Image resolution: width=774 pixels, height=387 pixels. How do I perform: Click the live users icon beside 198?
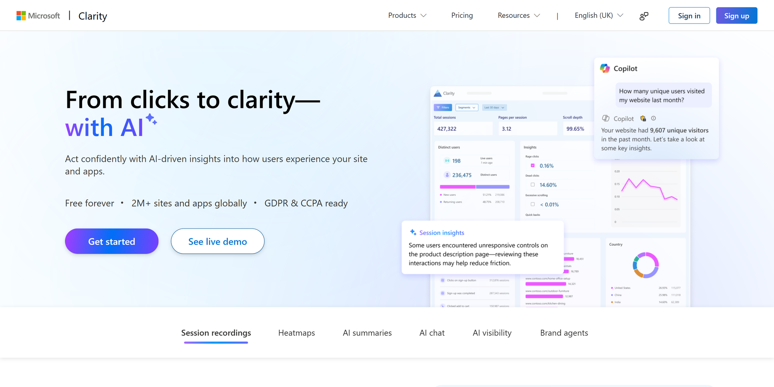(447, 161)
